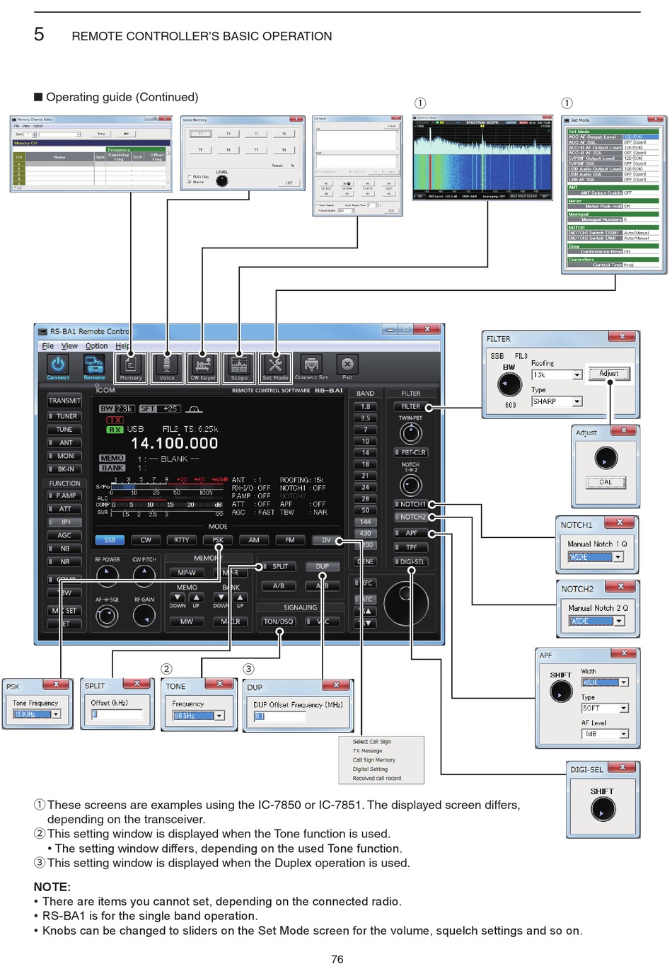
Task: Click the RF GAIN knob
Action: [144, 616]
